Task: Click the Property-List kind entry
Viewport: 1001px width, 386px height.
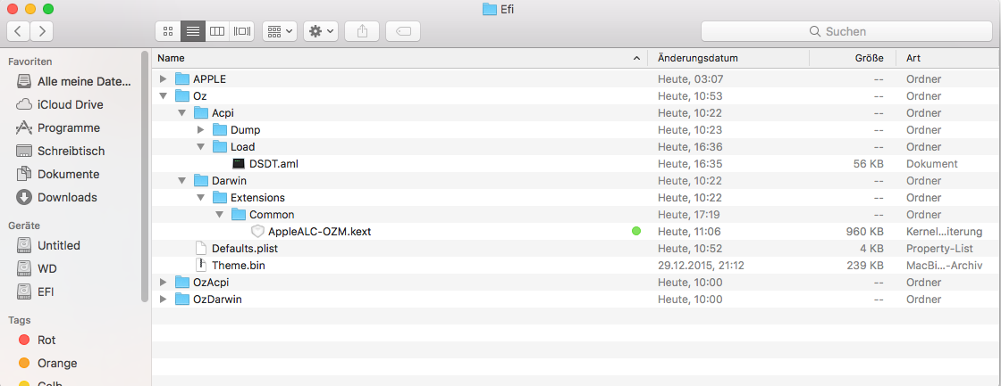Action: click(x=938, y=249)
